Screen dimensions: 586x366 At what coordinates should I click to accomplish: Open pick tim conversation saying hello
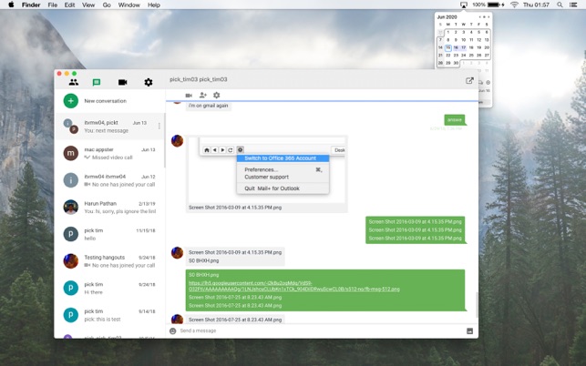coord(110,234)
